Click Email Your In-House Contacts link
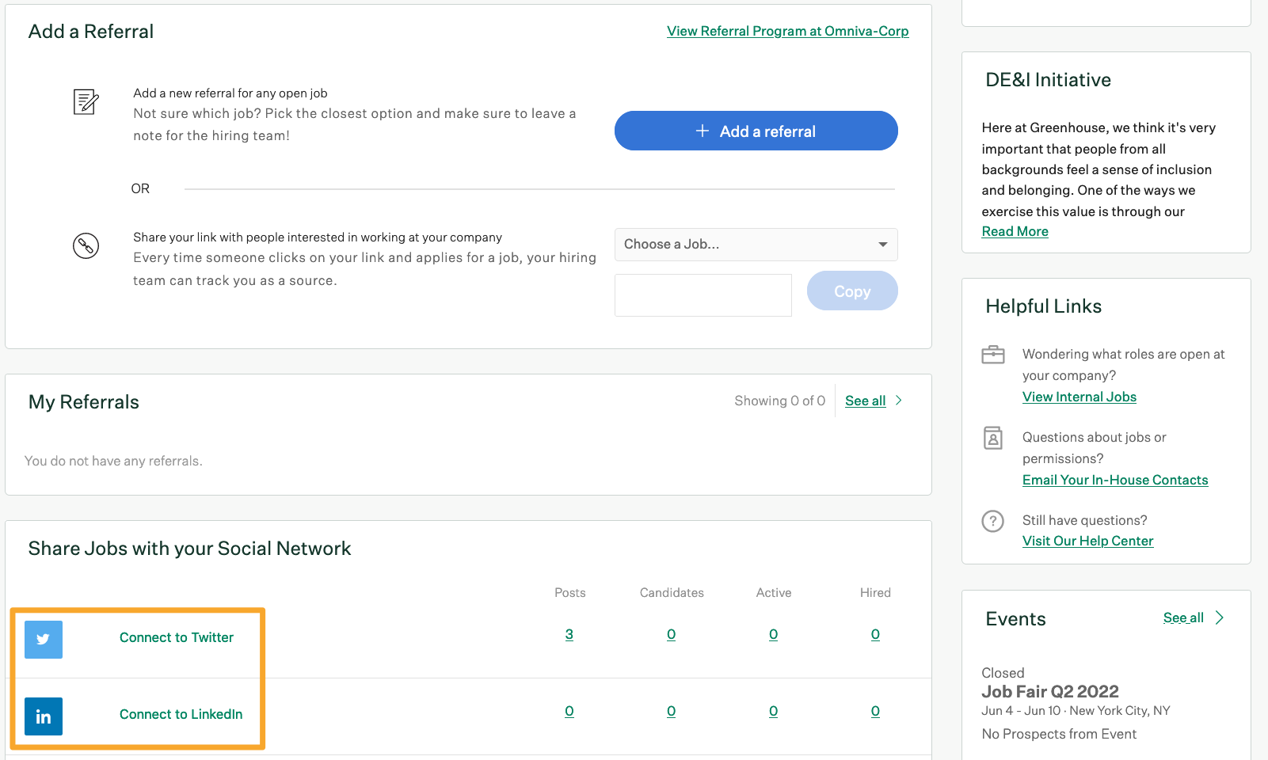 click(1114, 480)
